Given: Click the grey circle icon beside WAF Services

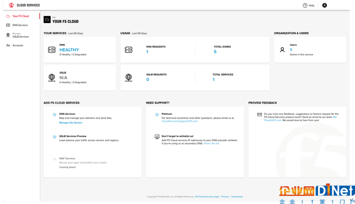Looking at the screenshot, I should [x=55, y=159].
